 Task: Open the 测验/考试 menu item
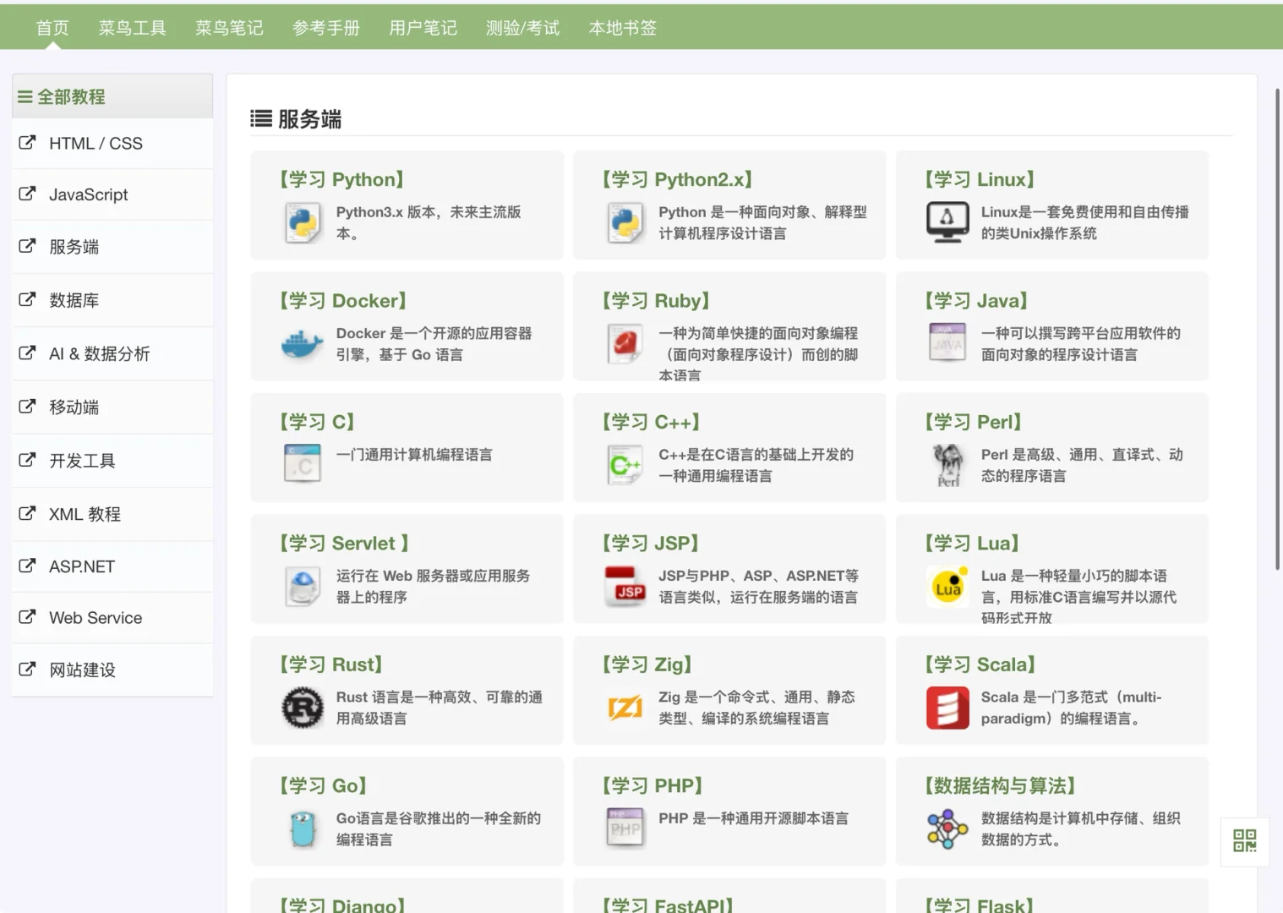click(522, 27)
